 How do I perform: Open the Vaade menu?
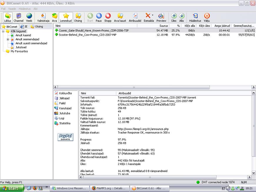pyautogui.click(x=12, y=9)
